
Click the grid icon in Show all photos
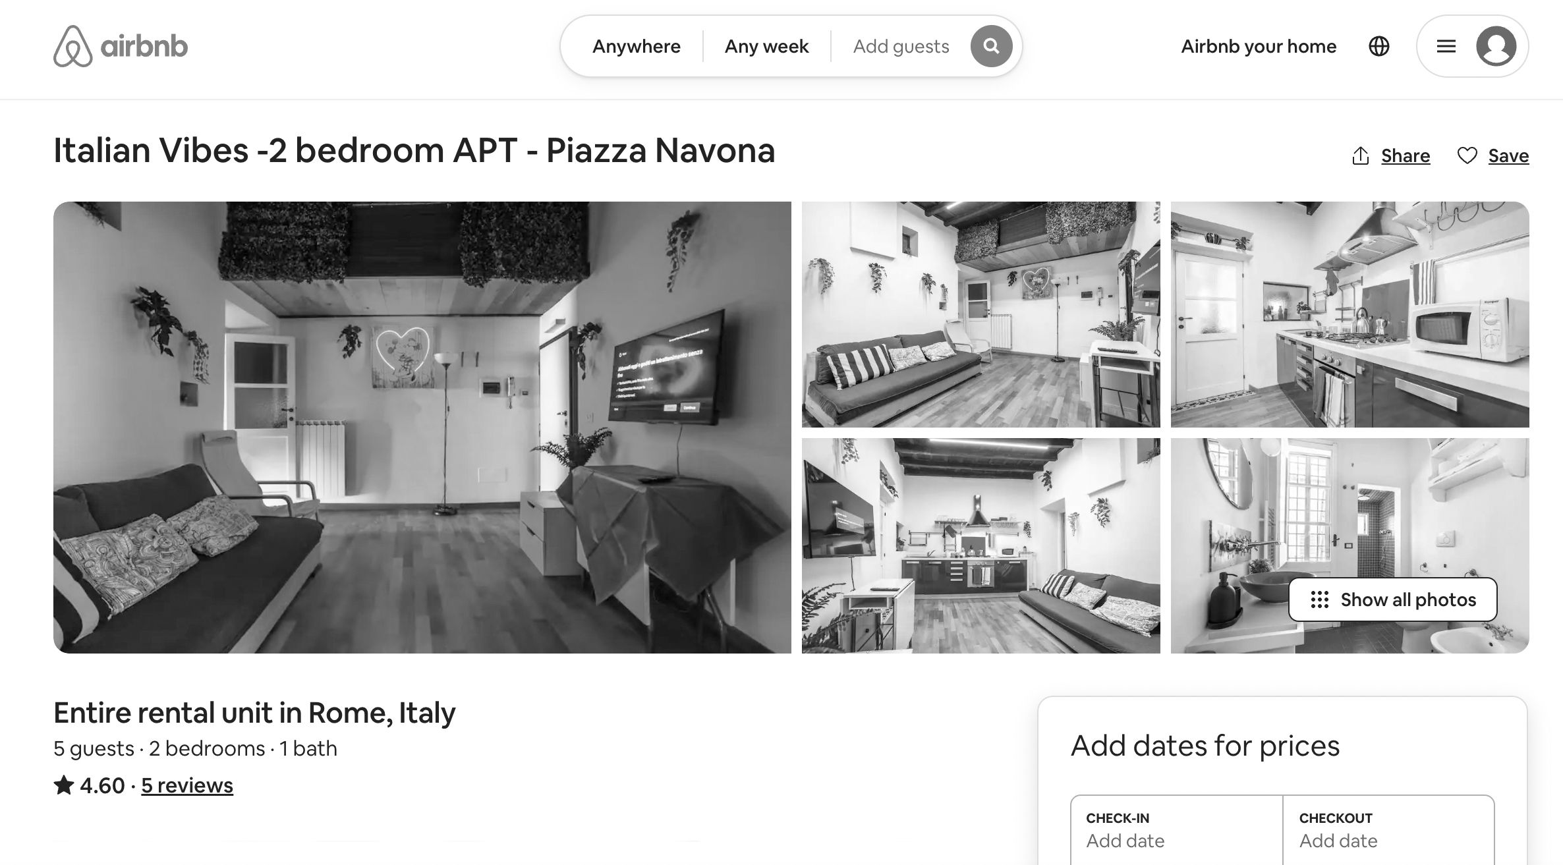[x=1319, y=600]
